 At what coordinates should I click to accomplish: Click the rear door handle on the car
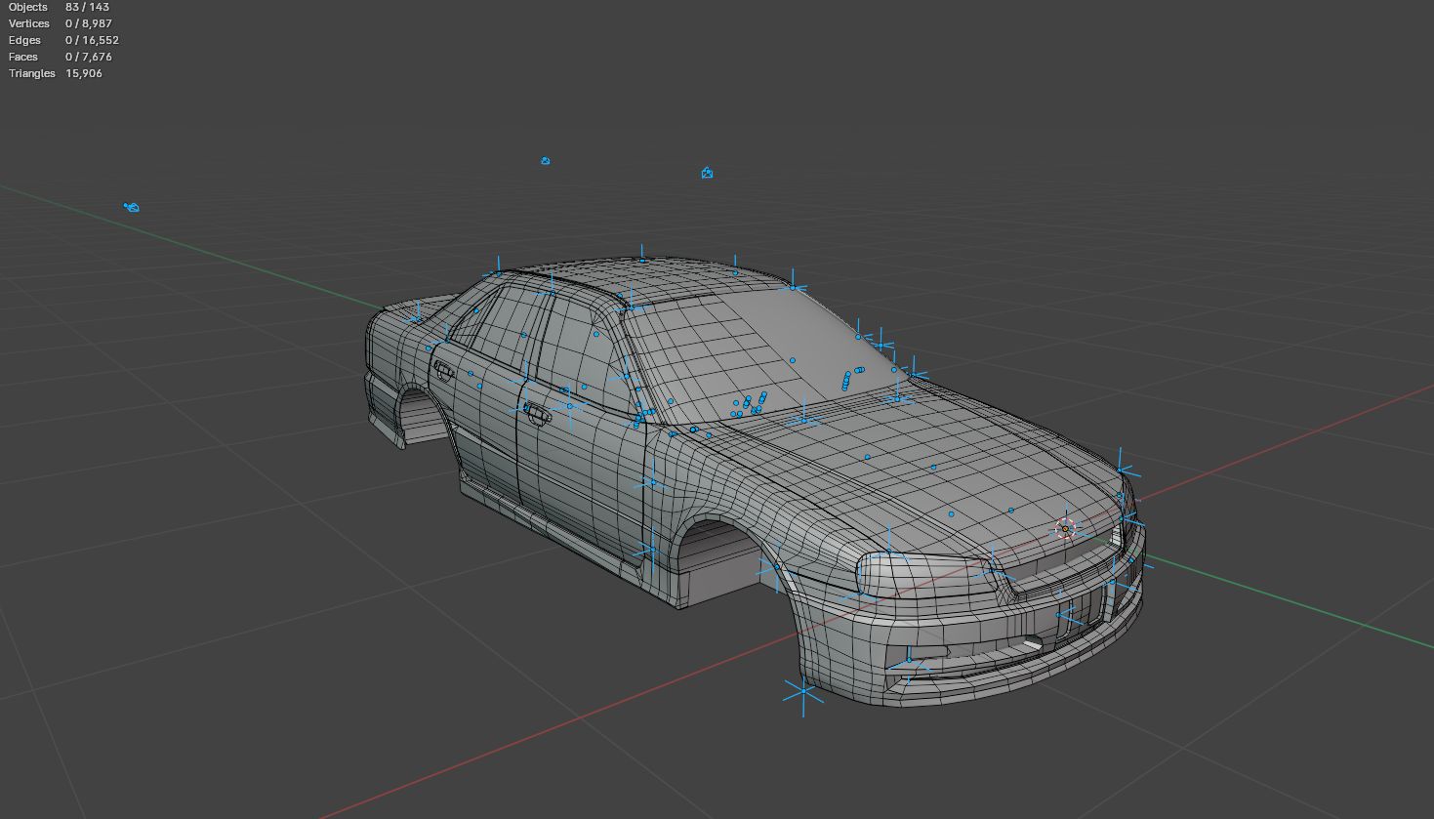pyautogui.click(x=445, y=371)
